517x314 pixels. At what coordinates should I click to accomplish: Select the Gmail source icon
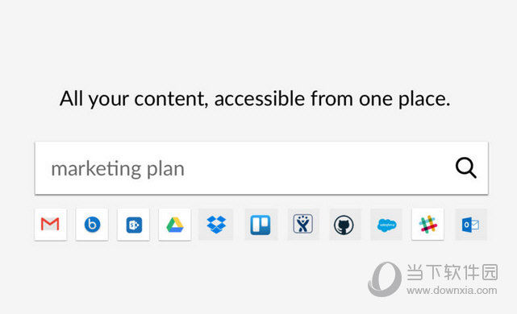(x=51, y=225)
